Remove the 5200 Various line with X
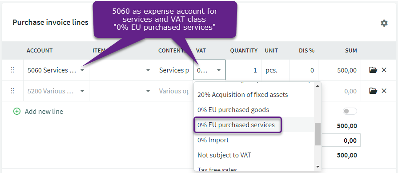Image resolution: width=398 pixels, height=173 pixels. 384,91
